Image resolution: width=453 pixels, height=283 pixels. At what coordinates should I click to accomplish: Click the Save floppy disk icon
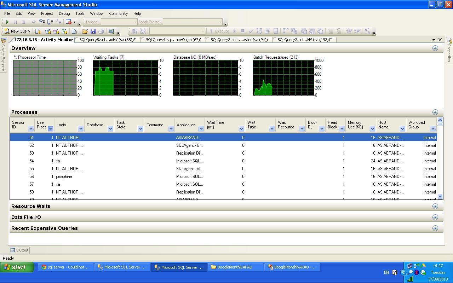tap(93, 31)
